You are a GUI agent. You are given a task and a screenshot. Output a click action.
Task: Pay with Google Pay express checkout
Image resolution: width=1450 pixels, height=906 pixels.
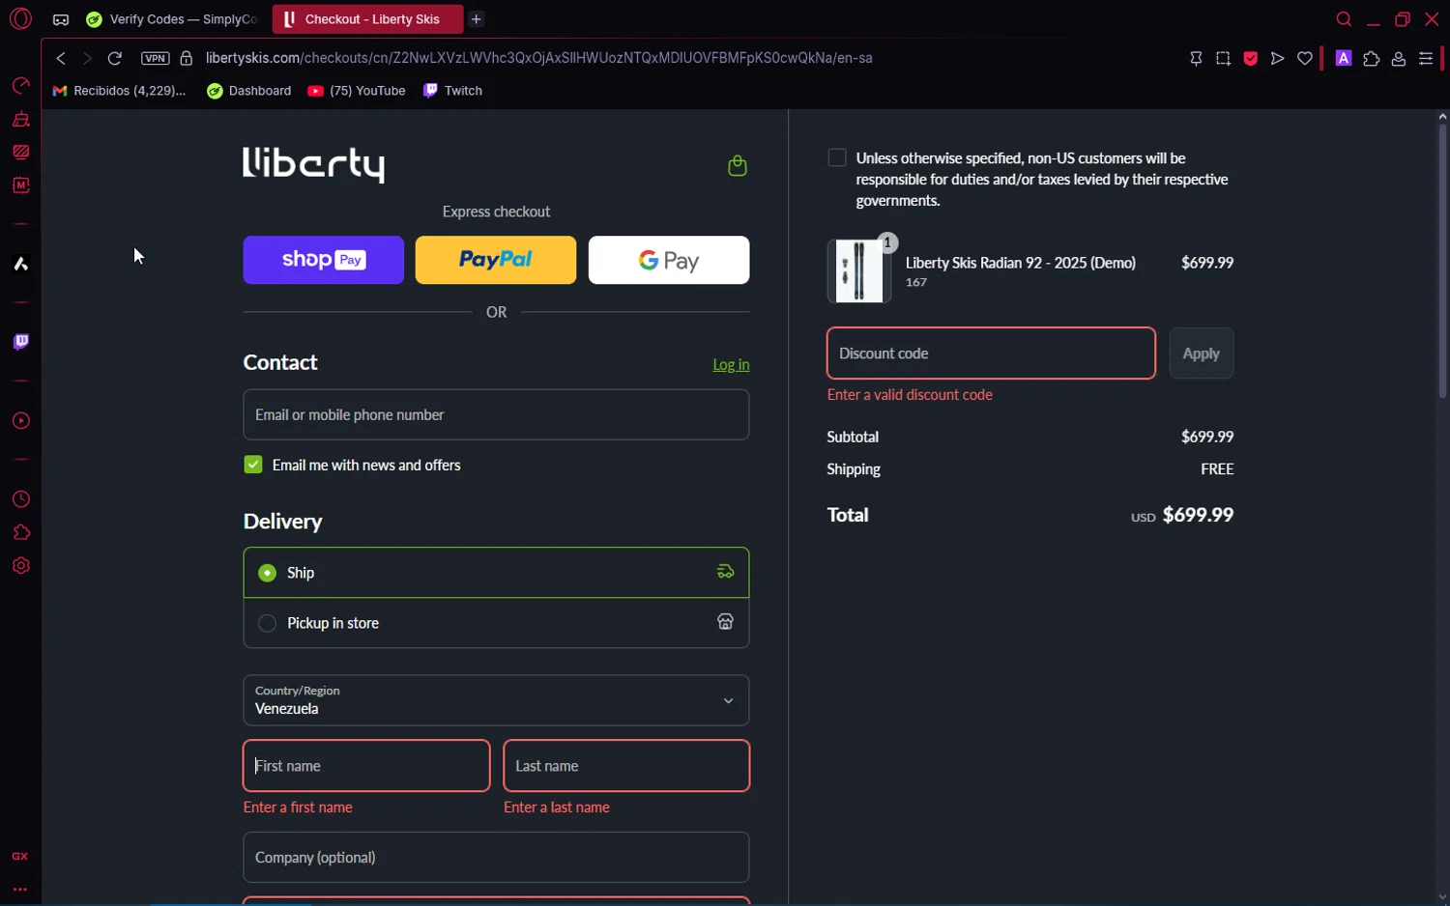click(x=669, y=260)
